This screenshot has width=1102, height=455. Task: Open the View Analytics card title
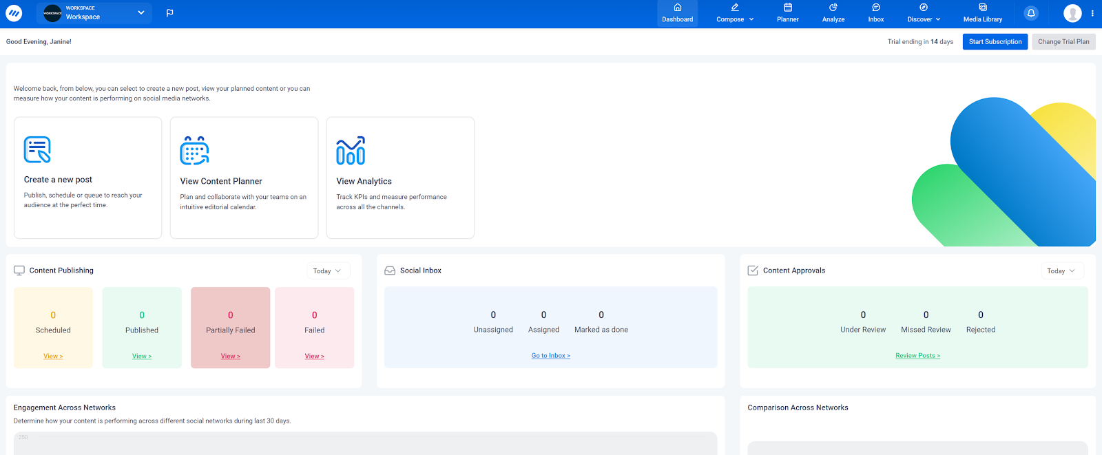click(364, 182)
